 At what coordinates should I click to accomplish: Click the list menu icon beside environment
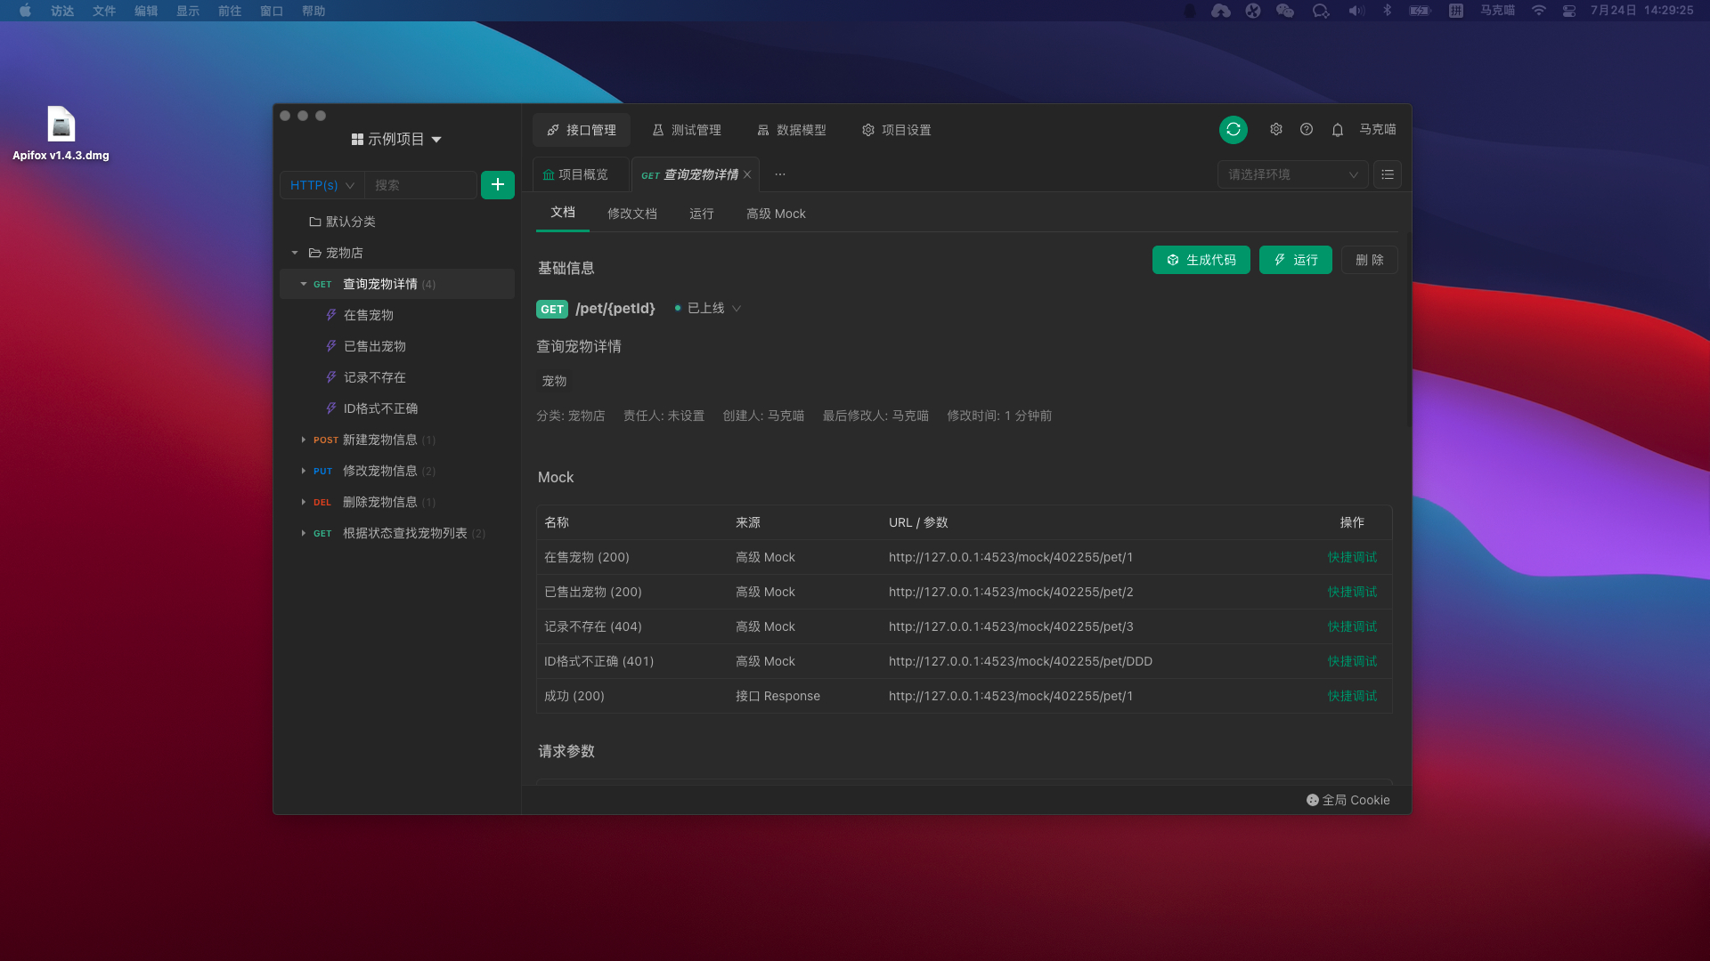[x=1387, y=174]
